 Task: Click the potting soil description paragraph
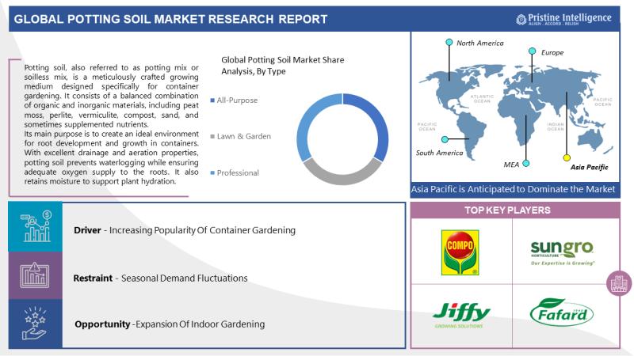(111, 124)
